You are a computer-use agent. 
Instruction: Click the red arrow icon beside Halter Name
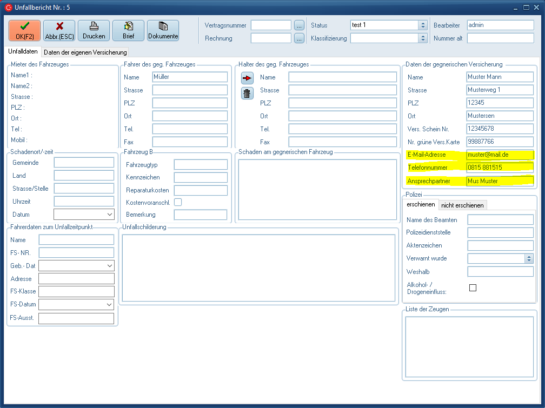[247, 78]
